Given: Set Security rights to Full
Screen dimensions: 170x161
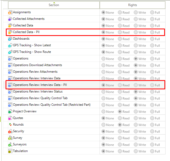Looking at the screenshot, I should tap(152, 131).
